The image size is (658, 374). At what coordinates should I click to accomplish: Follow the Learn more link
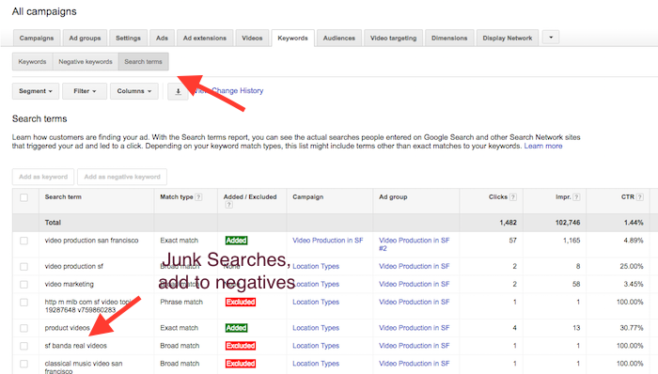[543, 146]
